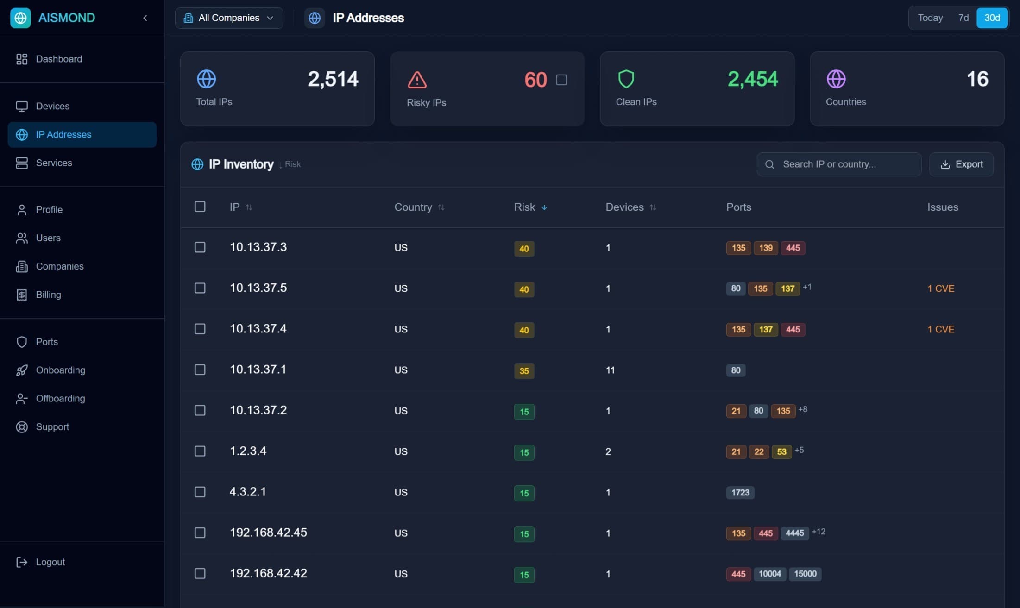Select the checkbox for IP 10.13.37.3
The image size is (1020, 608).
(200, 247)
